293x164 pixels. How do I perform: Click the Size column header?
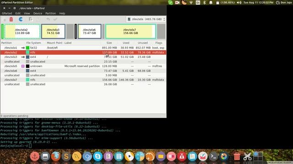(109, 43)
